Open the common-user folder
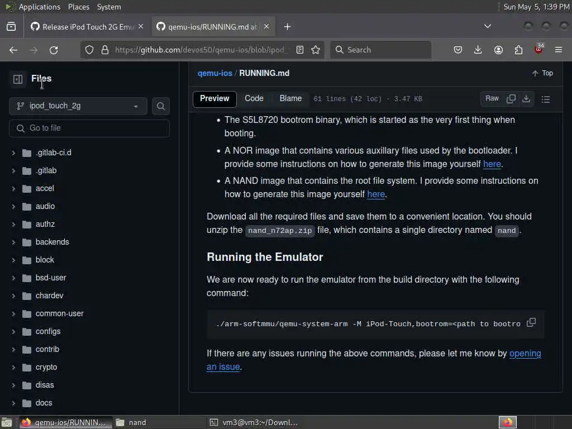572x429 pixels. pos(59,313)
